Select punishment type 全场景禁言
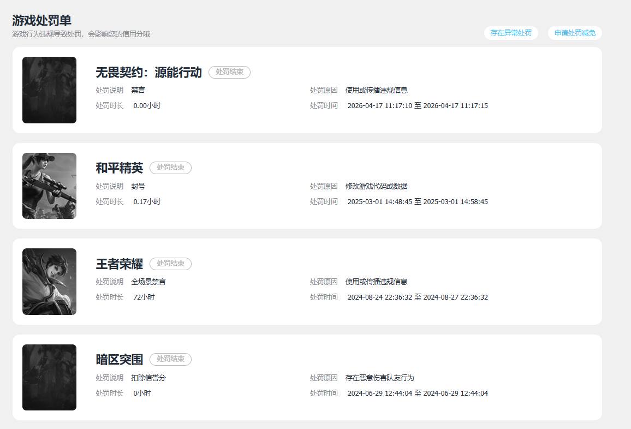Viewport: 631px width, 429px height. pos(148,282)
